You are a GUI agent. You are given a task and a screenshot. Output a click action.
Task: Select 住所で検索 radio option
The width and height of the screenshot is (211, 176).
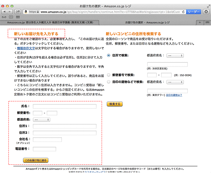108,55
